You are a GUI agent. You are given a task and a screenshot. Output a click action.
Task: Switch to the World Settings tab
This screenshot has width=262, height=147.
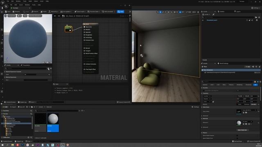(223, 64)
